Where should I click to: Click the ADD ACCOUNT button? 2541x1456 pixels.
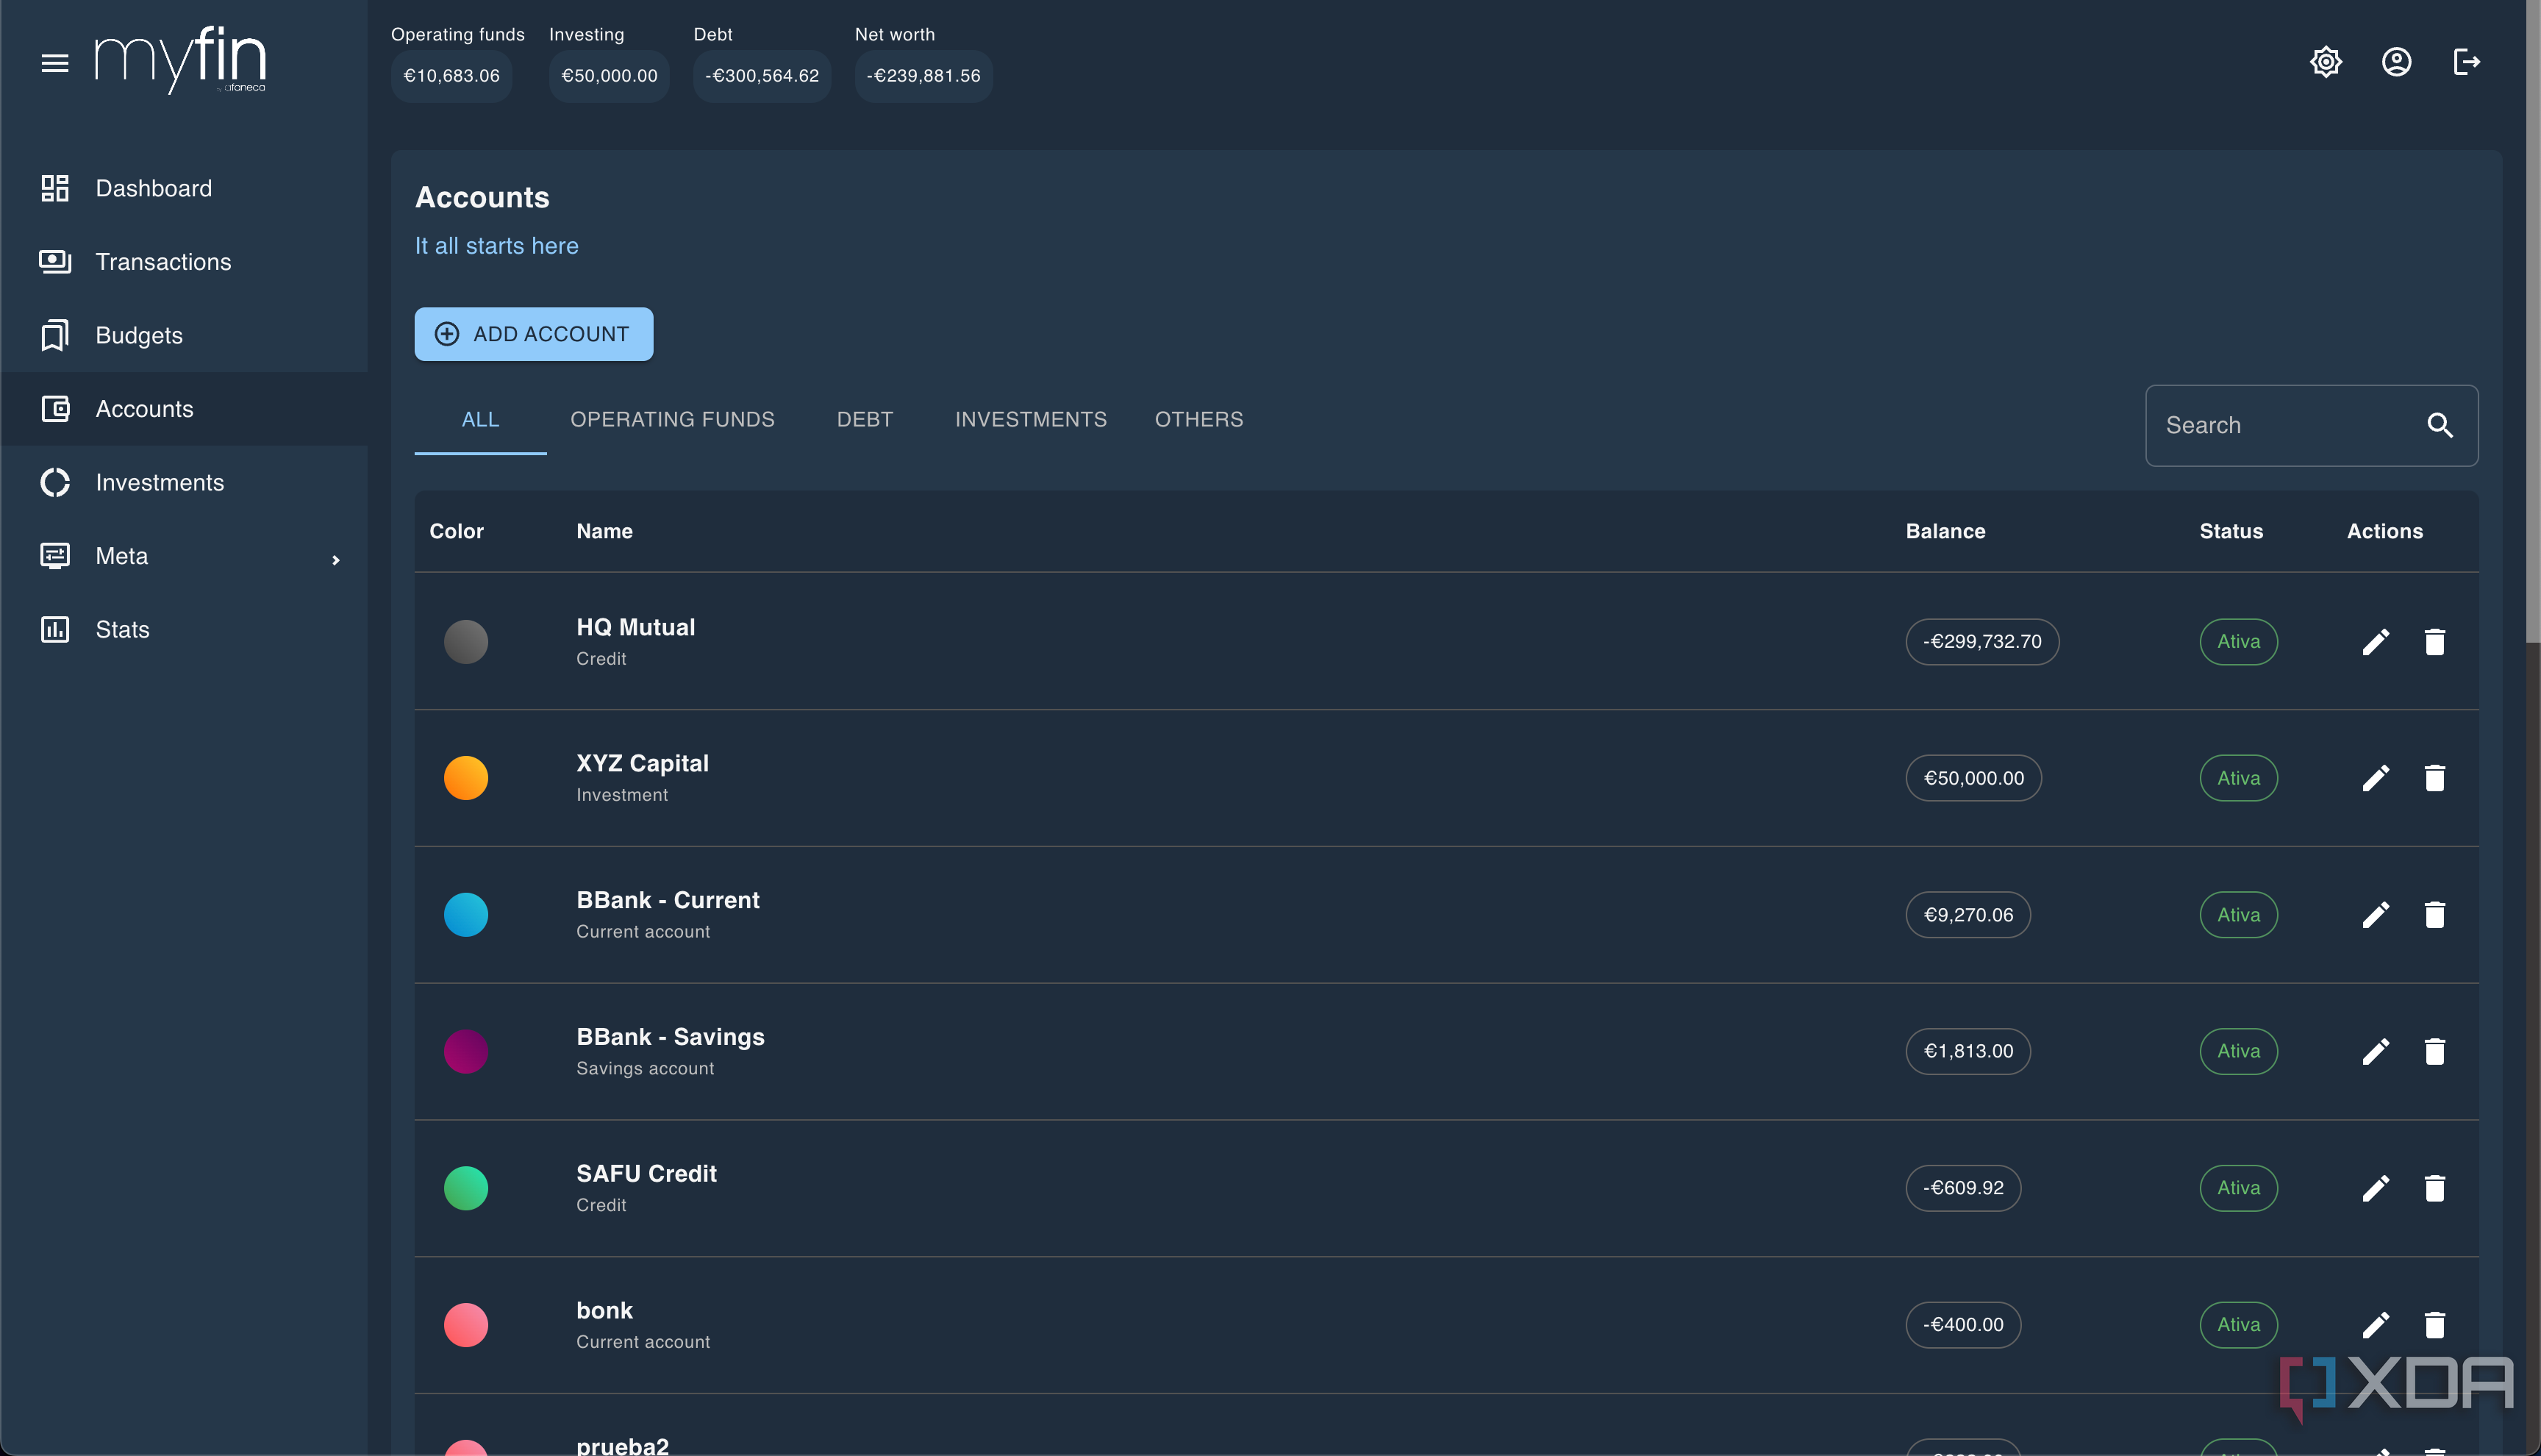pos(534,334)
